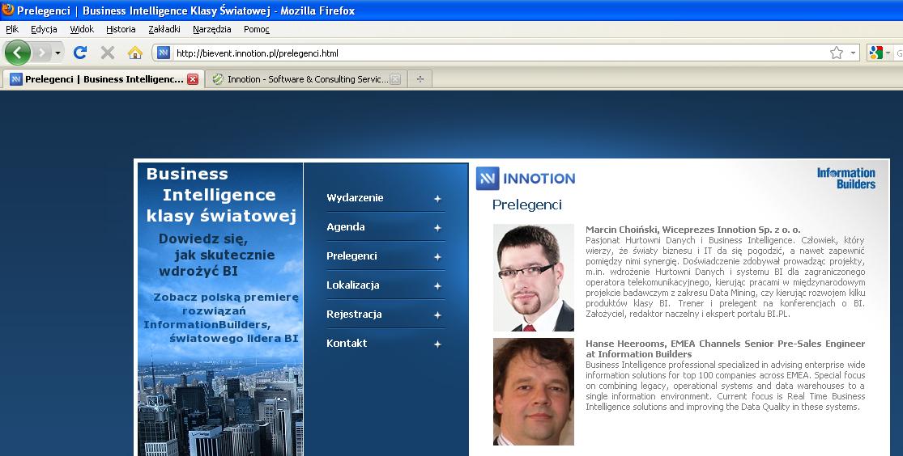Open the Lokalizacja navigation link
This screenshot has width=903, height=456.
click(x=353, y=285)
